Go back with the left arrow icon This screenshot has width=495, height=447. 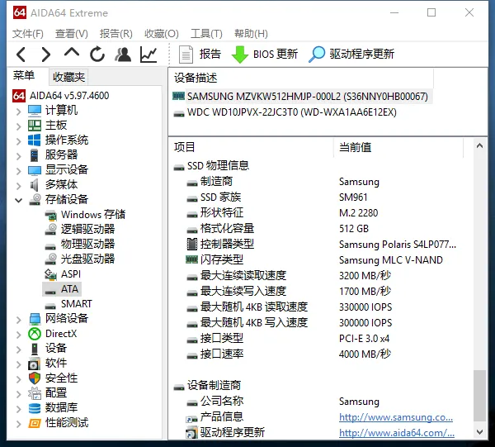(21, 55)
